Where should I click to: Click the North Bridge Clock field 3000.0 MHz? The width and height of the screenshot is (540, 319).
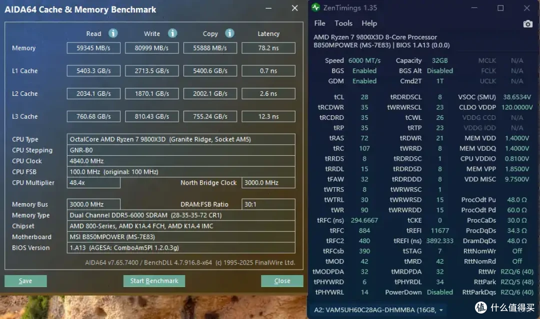click(268, 183)
